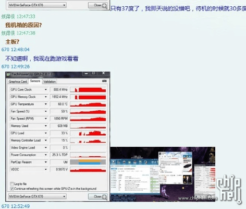Click the 15 % memory controller load value
Viewport: 246px width, 209px height.
(59, 141)
